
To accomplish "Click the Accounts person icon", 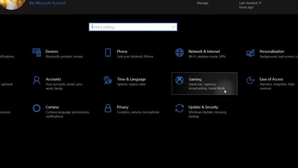I will (36, 80).
